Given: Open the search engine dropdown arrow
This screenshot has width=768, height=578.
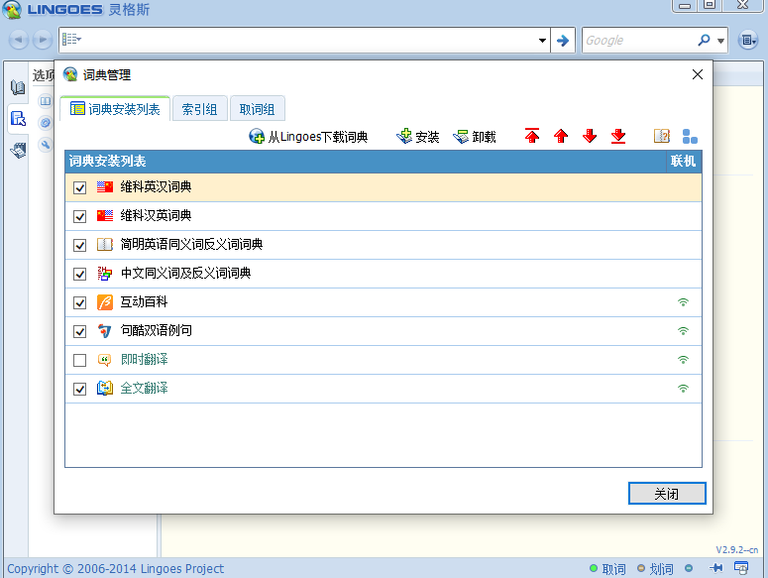Looking at the screenshot, I should click(x=720, y=41).
